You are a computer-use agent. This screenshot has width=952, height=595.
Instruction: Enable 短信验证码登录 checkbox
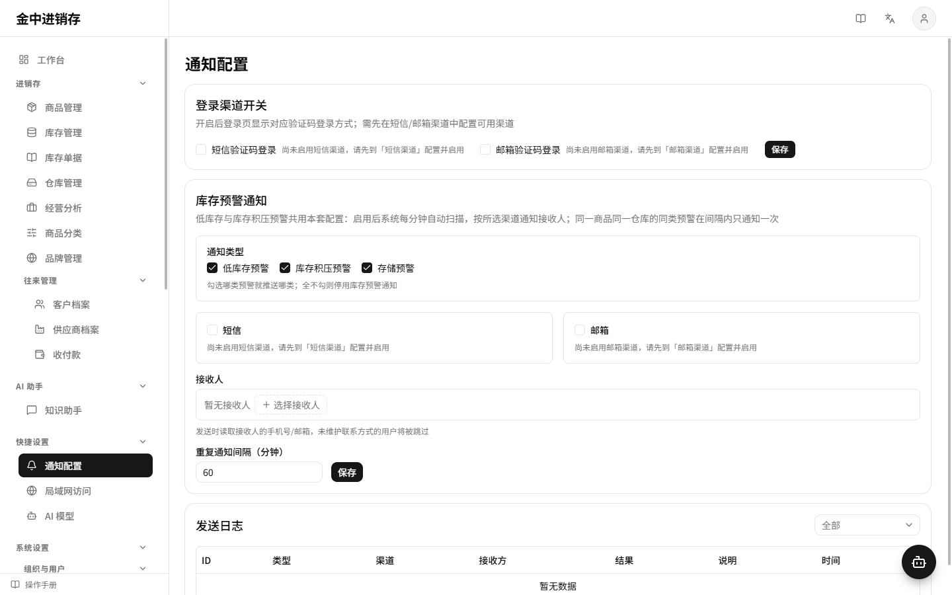(201, 149)
